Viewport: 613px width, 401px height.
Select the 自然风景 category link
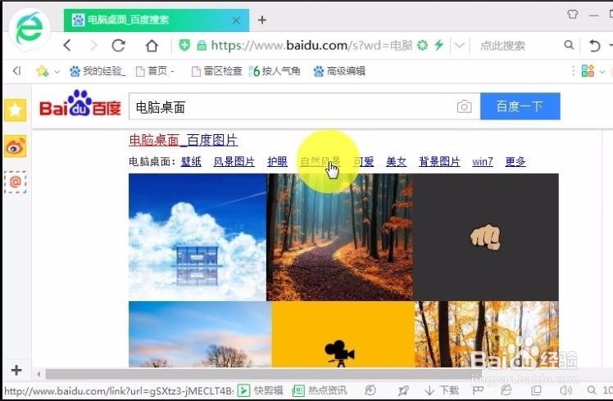(x=320, y=162)
